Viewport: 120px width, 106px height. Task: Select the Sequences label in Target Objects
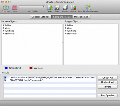(72, 34)
